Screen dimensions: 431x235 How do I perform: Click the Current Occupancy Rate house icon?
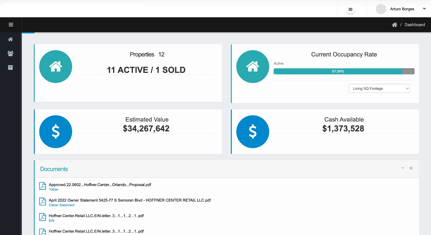253,67
